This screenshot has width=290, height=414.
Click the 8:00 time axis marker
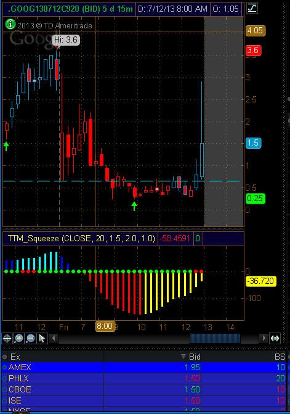(x=105, y=326)
